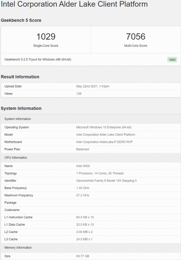Click the System Information section heading
The image size is (181, 260).
[21, 108]
